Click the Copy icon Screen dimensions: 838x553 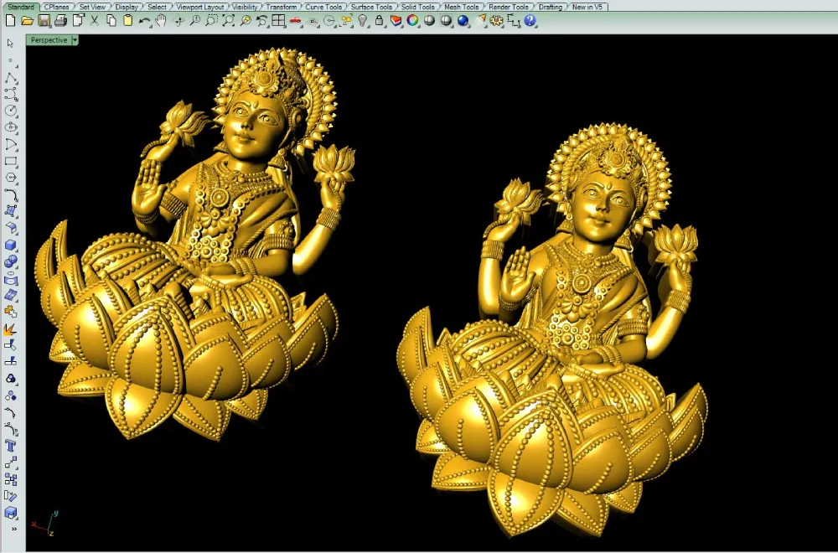111,21
